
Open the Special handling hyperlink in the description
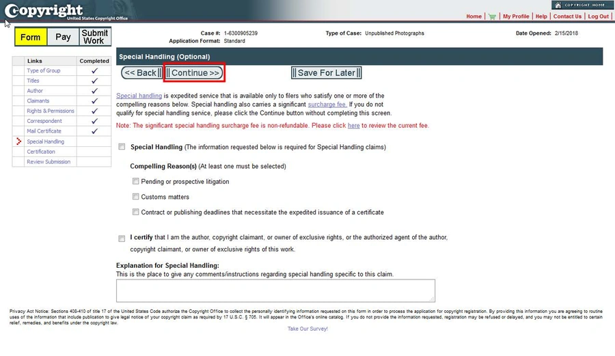[x=139, y=96]
